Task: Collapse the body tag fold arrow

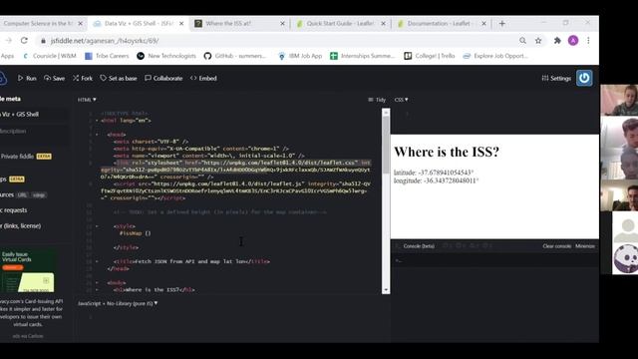Action: coord(97,282)
